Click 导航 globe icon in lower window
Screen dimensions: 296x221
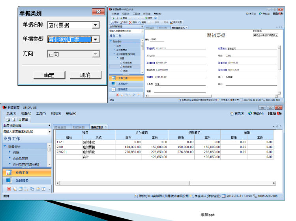(x=250, y=113)
